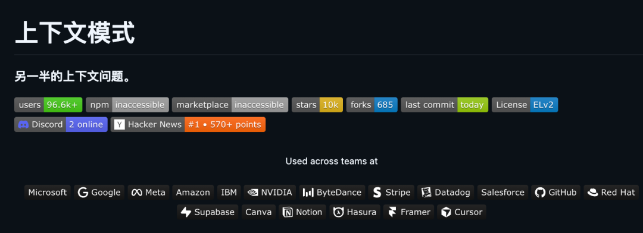Click the Datadog dog logo

click(426, 193)
